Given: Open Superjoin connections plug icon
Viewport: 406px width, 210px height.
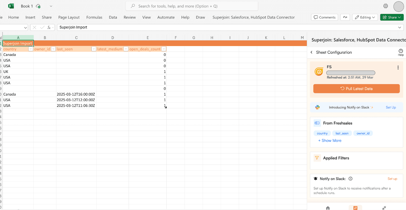Looking at the screenshot, I should coord(384,208).
